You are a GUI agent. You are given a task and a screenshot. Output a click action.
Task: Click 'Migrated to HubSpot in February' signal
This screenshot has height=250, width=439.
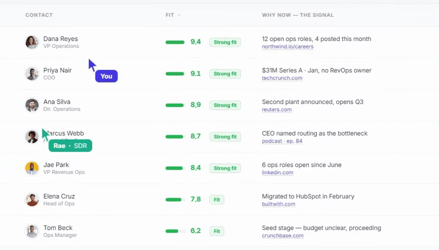pyautogui.click(x=308, y=196)
